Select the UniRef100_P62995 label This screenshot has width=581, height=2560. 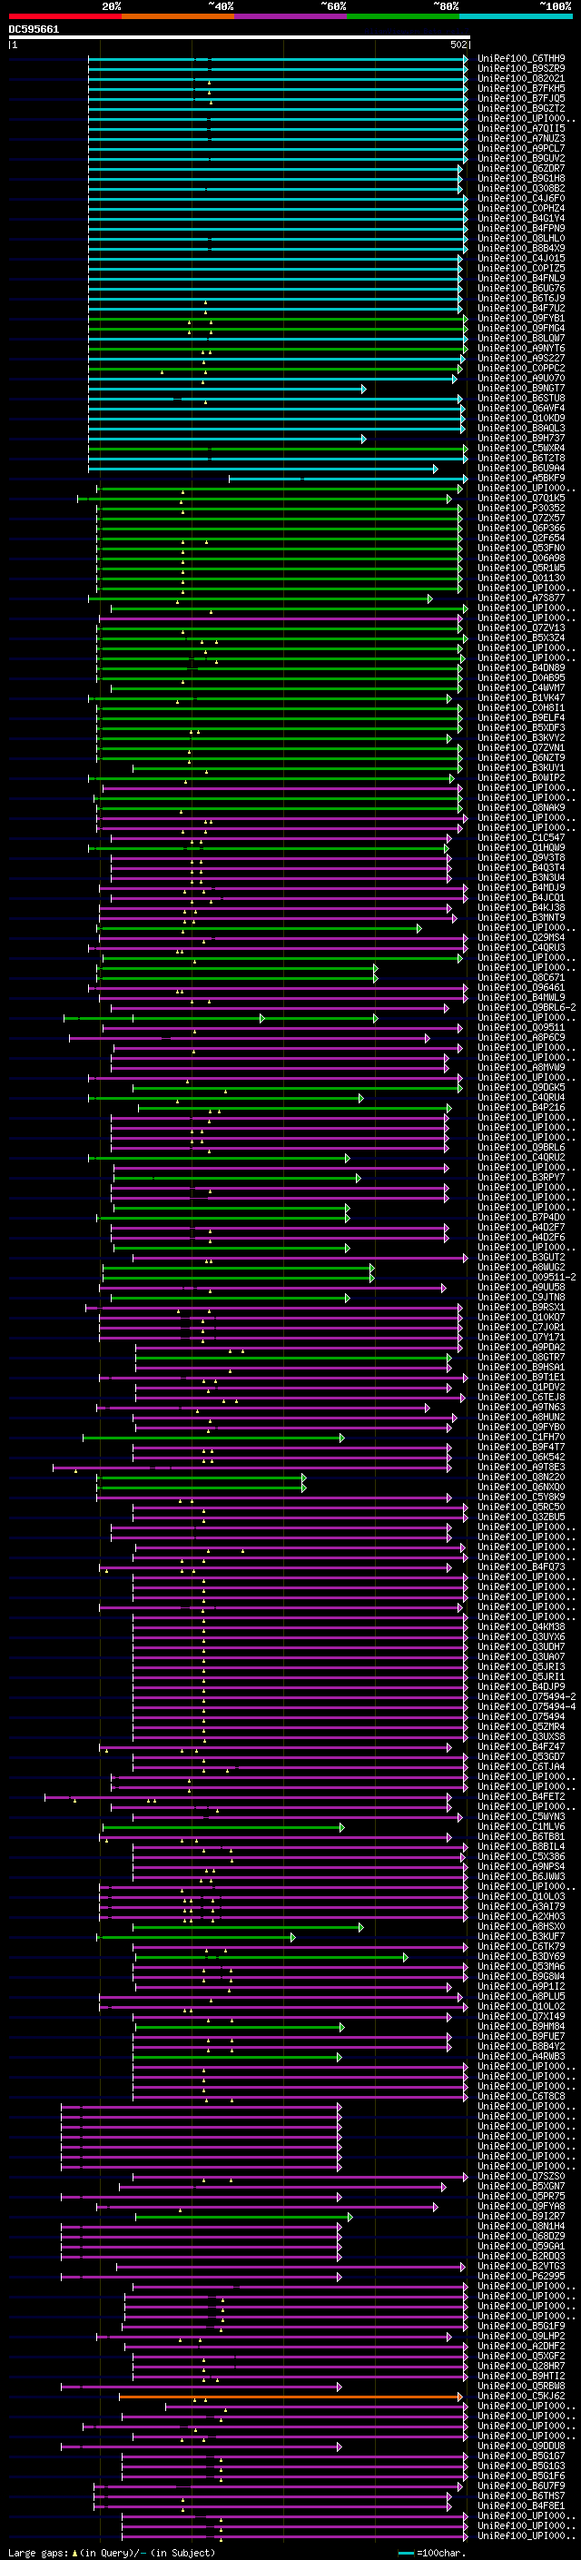point(521,2276)
